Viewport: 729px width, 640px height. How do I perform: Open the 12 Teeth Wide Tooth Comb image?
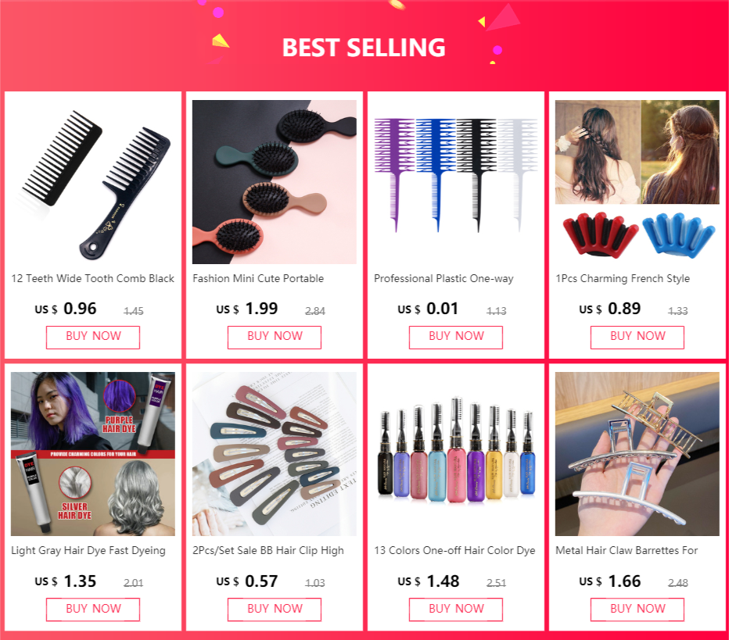point(93,181)
